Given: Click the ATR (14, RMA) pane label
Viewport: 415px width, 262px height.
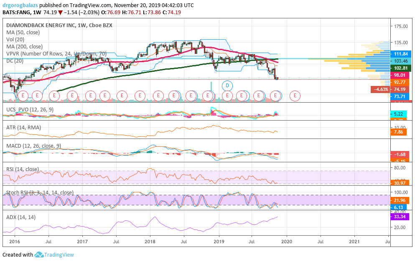Looking at the screenshot, I should tap(23, 128).
